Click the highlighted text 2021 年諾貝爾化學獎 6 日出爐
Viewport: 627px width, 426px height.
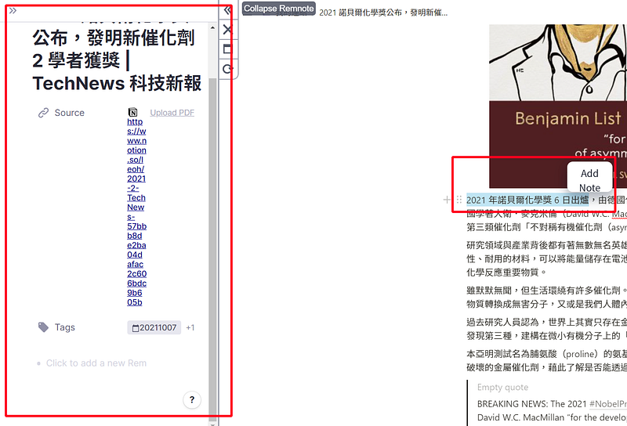tap(527, 200)
